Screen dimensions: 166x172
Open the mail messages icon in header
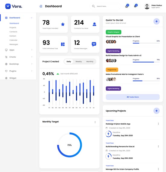tap(127, 6)
